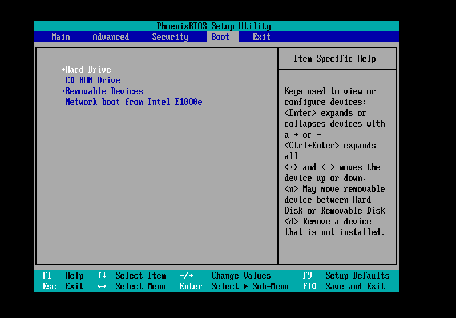
Task: Click the 'Keys used to view or' line
Action: (330, 91)
